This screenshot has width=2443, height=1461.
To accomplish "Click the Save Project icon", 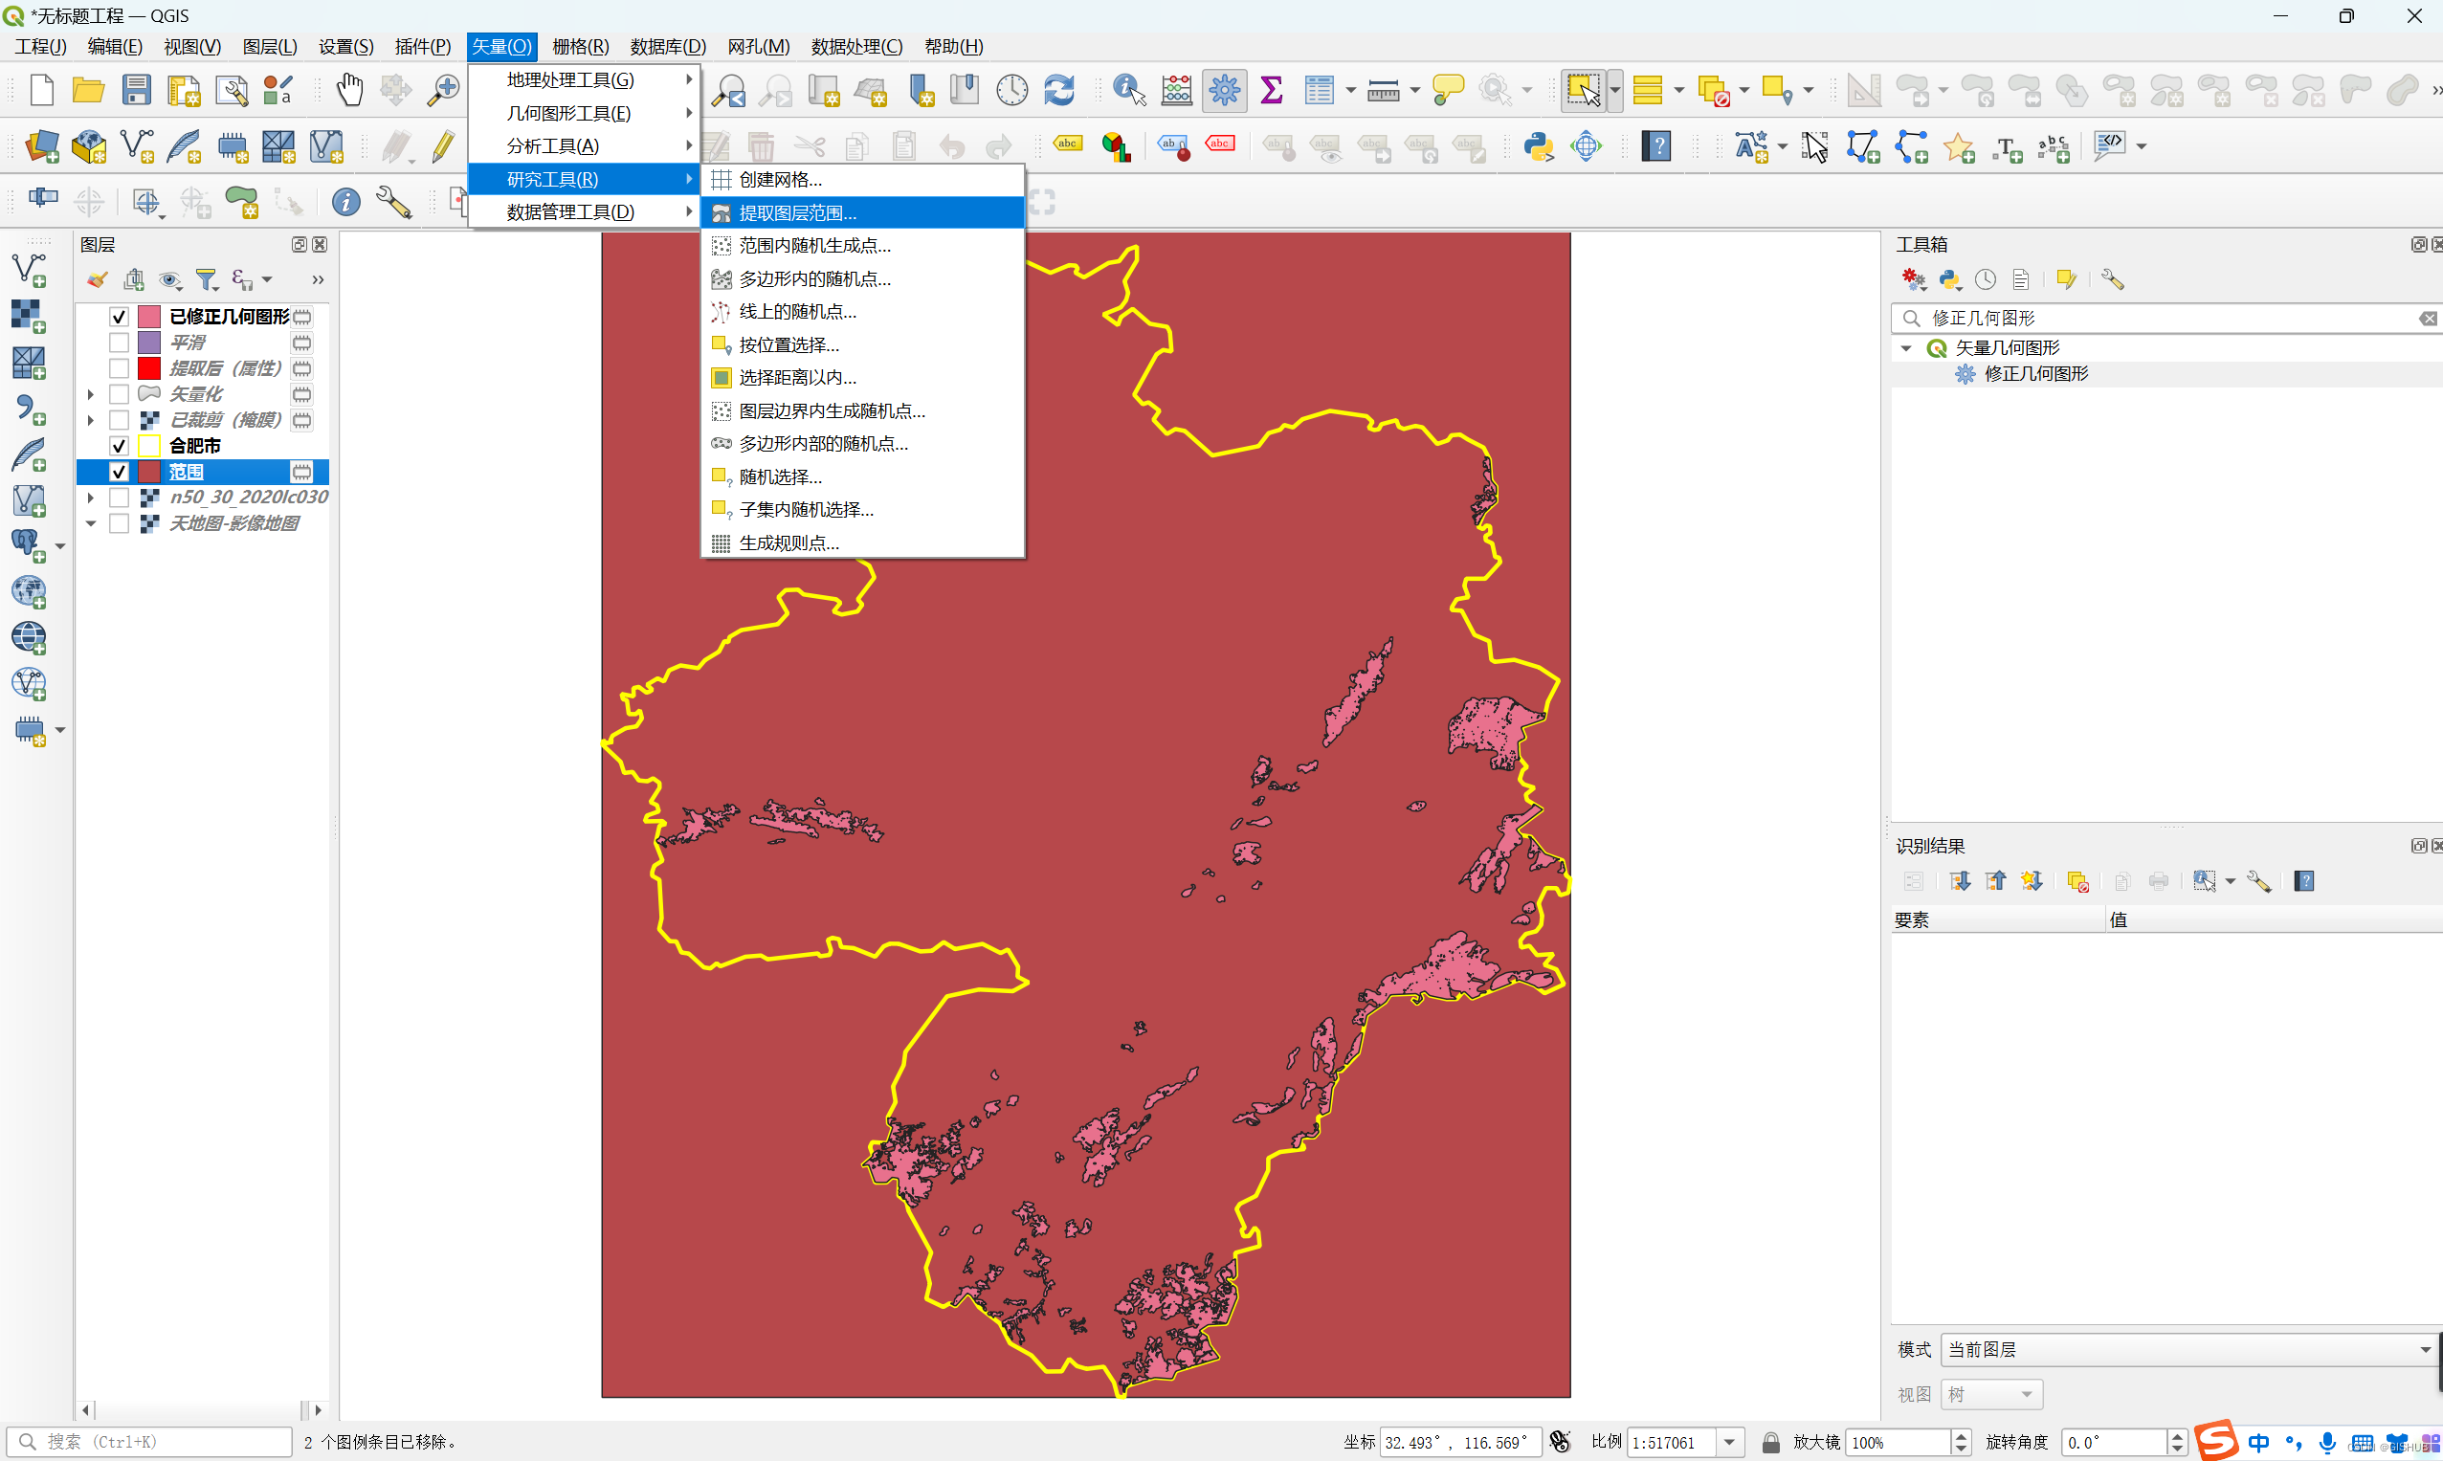I will tap(136, 91).
